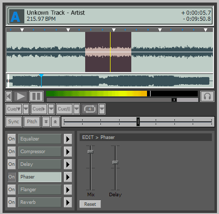Toggle the 4-beat loop button
Image resolution: width=219 pixels, height=214 pixels.
tap(90, 109)
